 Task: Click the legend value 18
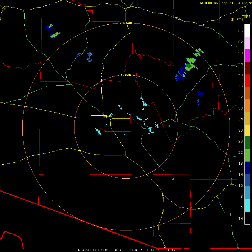click(241, 164)
